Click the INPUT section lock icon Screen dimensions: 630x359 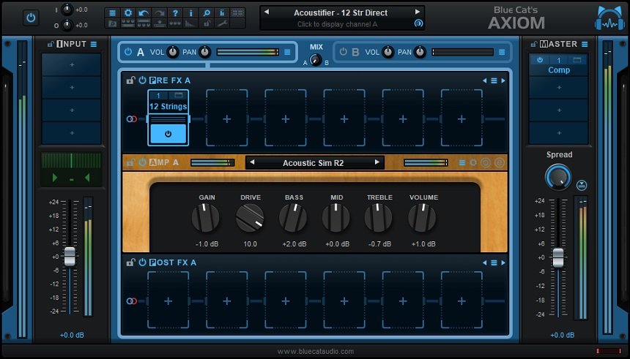(51, 44)
